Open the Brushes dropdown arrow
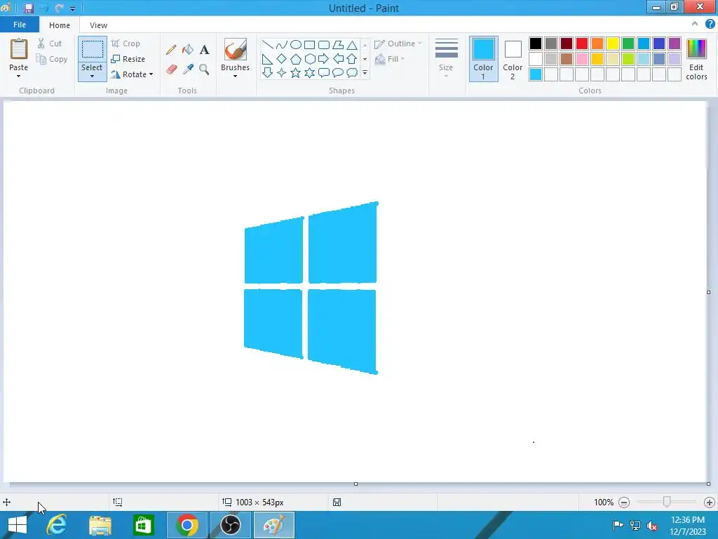 235,76
